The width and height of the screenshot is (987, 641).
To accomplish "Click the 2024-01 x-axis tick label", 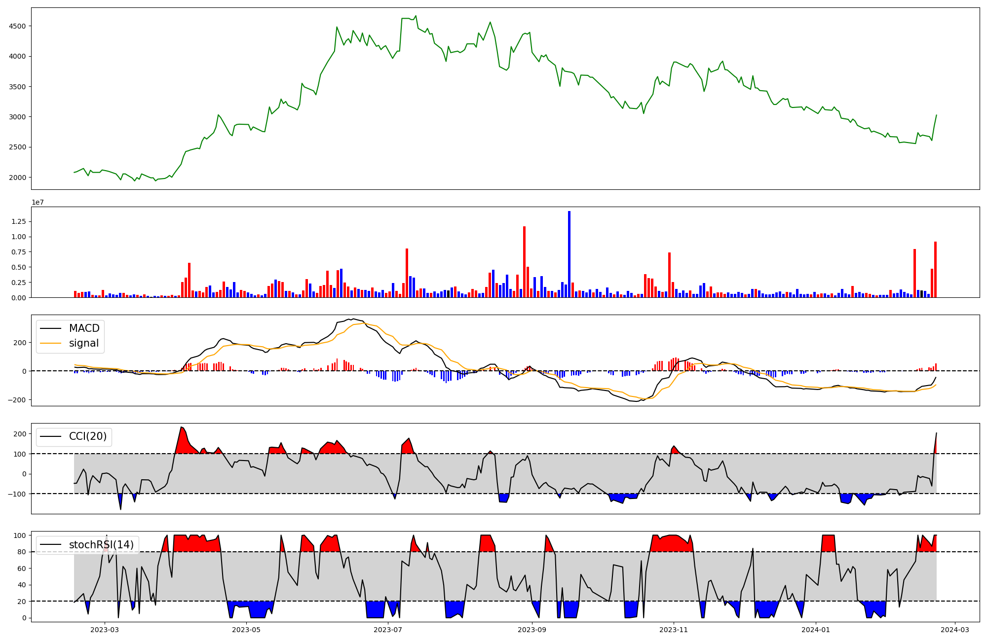I will click(x=815, y=630).
